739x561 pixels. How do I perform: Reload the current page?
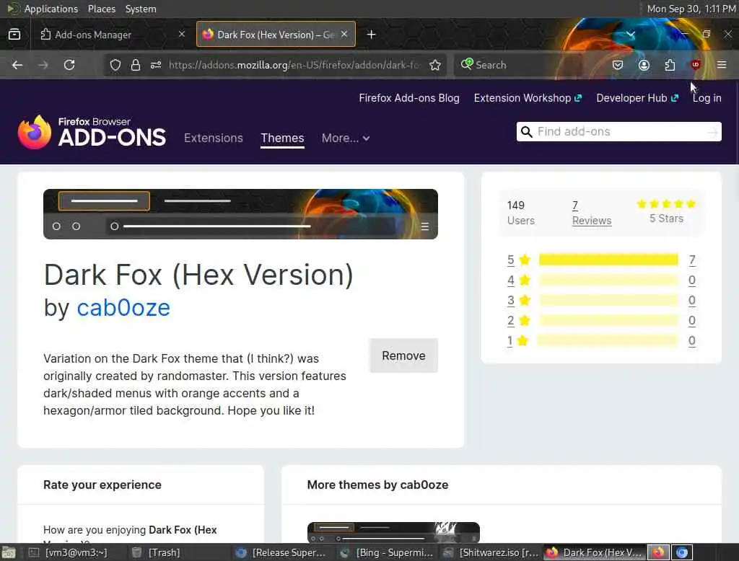pyautogui.click(x=69, y=65)
